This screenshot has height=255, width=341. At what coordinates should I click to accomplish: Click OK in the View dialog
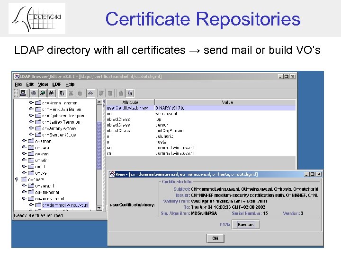215,238
